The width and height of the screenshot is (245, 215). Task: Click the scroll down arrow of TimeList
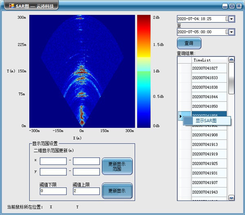pyautogui.click(x=232, y=198)
